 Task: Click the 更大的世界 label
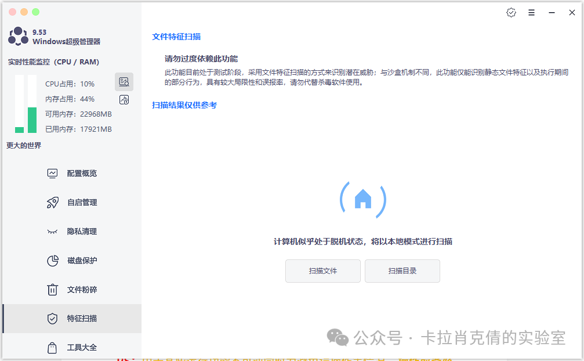point(24,146)
